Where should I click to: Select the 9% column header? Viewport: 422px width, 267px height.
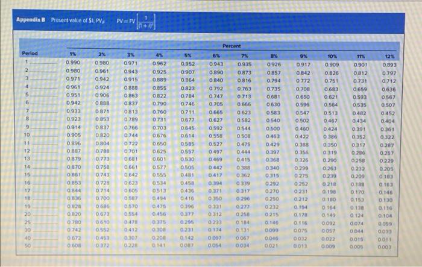304,56
